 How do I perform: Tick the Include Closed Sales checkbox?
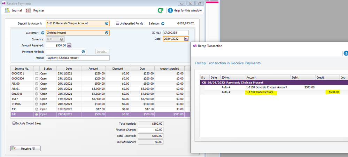click(x=14, y=123)
